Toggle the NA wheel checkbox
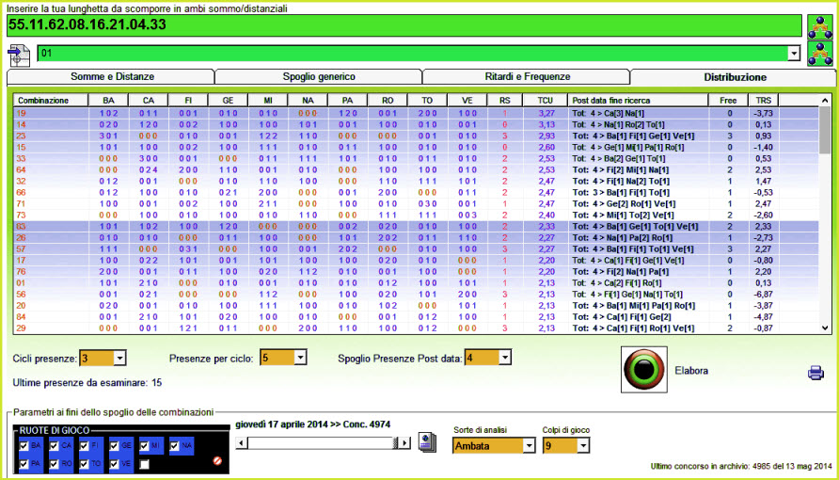This screenshot has width=839, height=480. point(174,445)
